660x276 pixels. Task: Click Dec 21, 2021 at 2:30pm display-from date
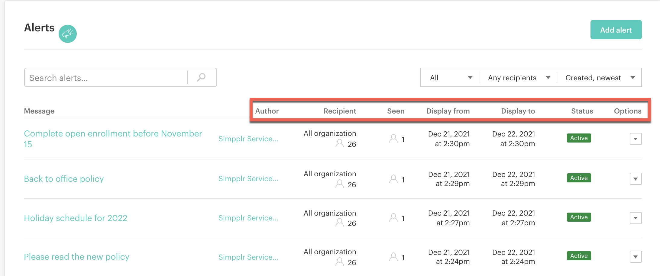[449, 139]
